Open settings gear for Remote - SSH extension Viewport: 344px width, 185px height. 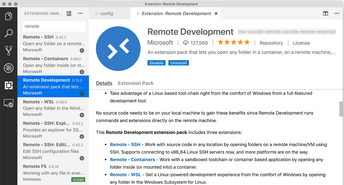pyautogui.click(x=82, y=50)
